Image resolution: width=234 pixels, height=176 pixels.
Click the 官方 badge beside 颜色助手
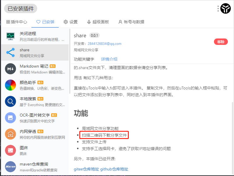coord(40,82)
